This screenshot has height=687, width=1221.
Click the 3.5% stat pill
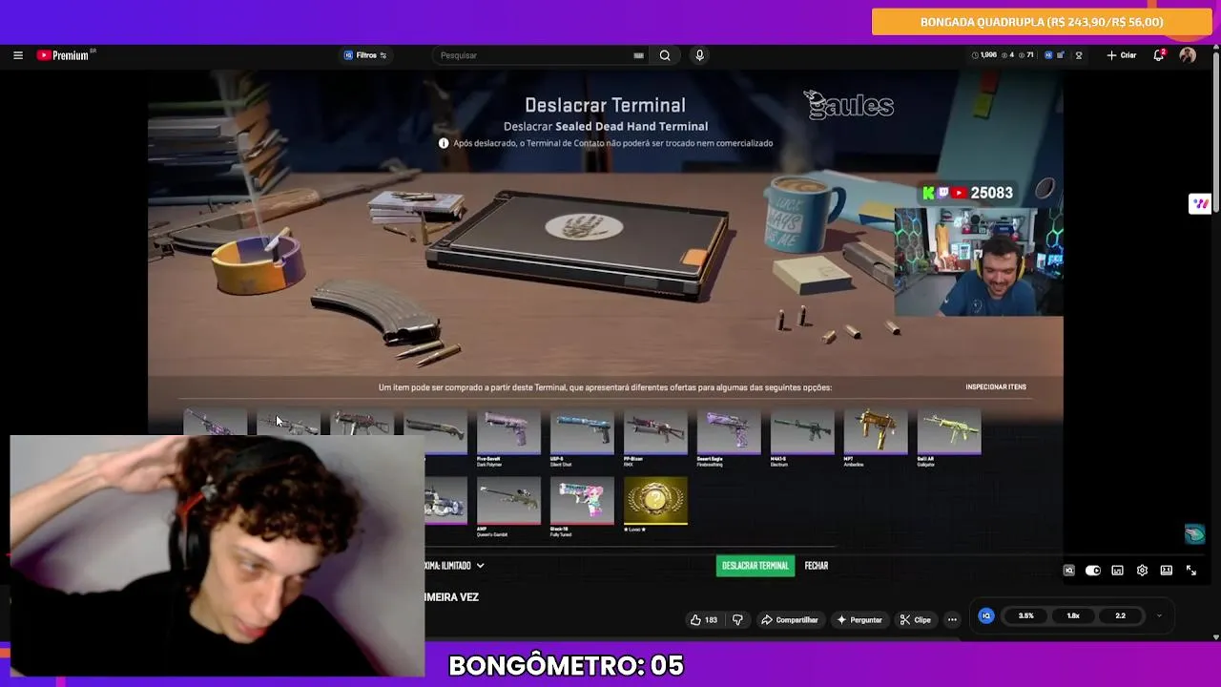coord(1026,616)
